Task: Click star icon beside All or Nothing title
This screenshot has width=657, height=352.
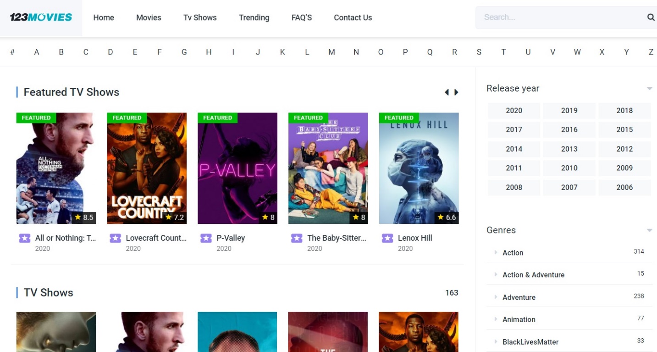Action: (x=25, y=238)
